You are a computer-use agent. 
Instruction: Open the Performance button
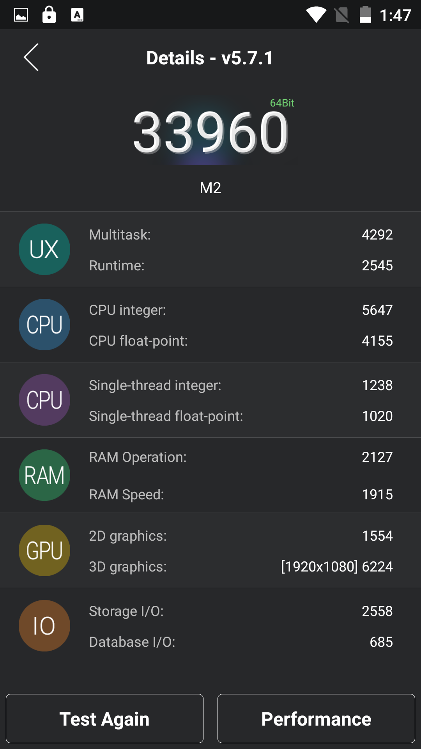[x=316, y=719]
